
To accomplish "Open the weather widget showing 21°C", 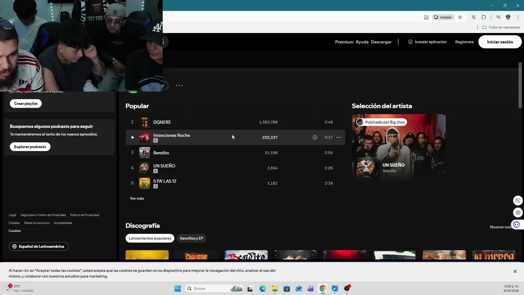I will point(20,288).
